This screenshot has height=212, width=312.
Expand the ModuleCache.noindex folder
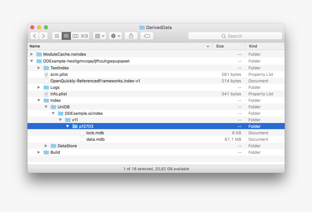pos(32,54)
